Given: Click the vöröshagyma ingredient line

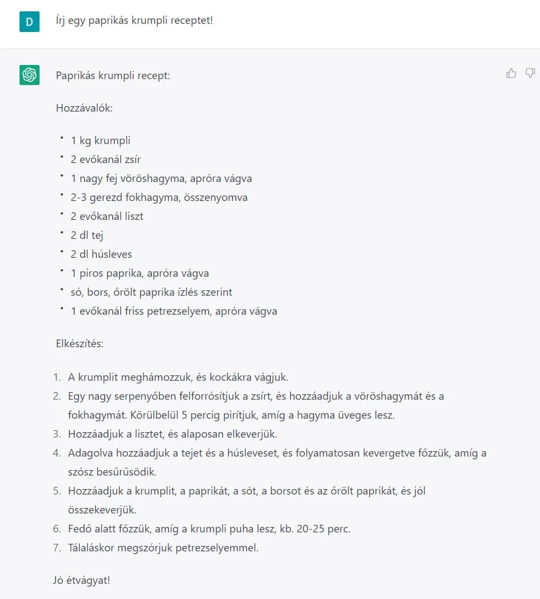Looking at the screenshot, I should point(161,178).
